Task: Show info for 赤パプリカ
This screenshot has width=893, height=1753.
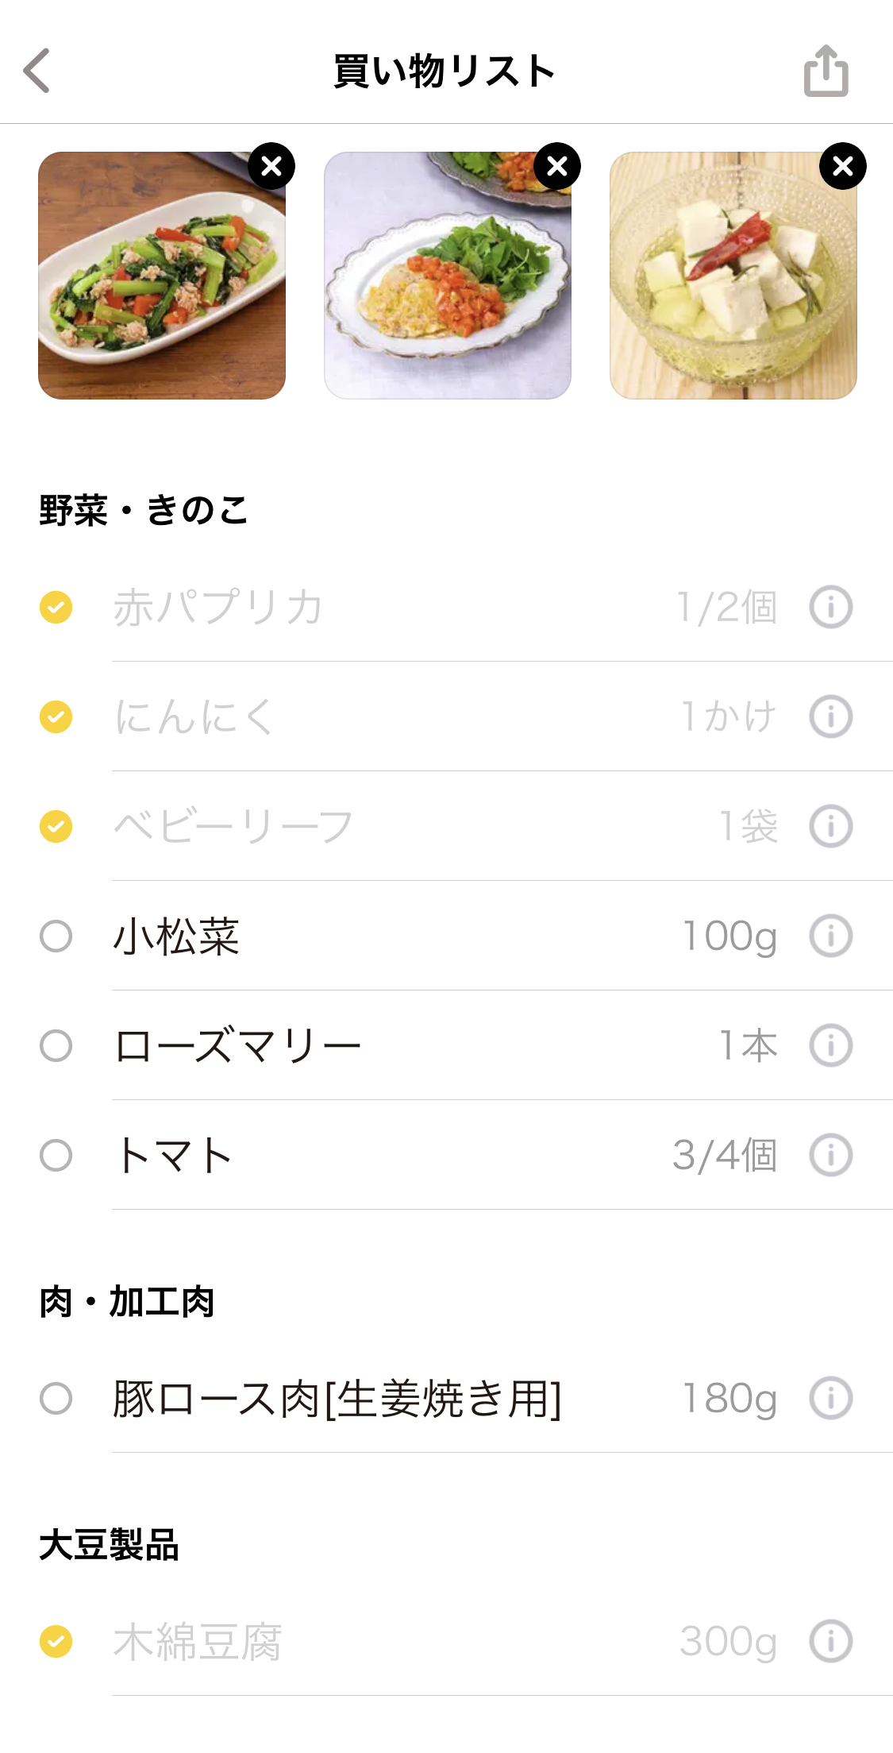Action: pyautogui.click(x=830, y=608)
